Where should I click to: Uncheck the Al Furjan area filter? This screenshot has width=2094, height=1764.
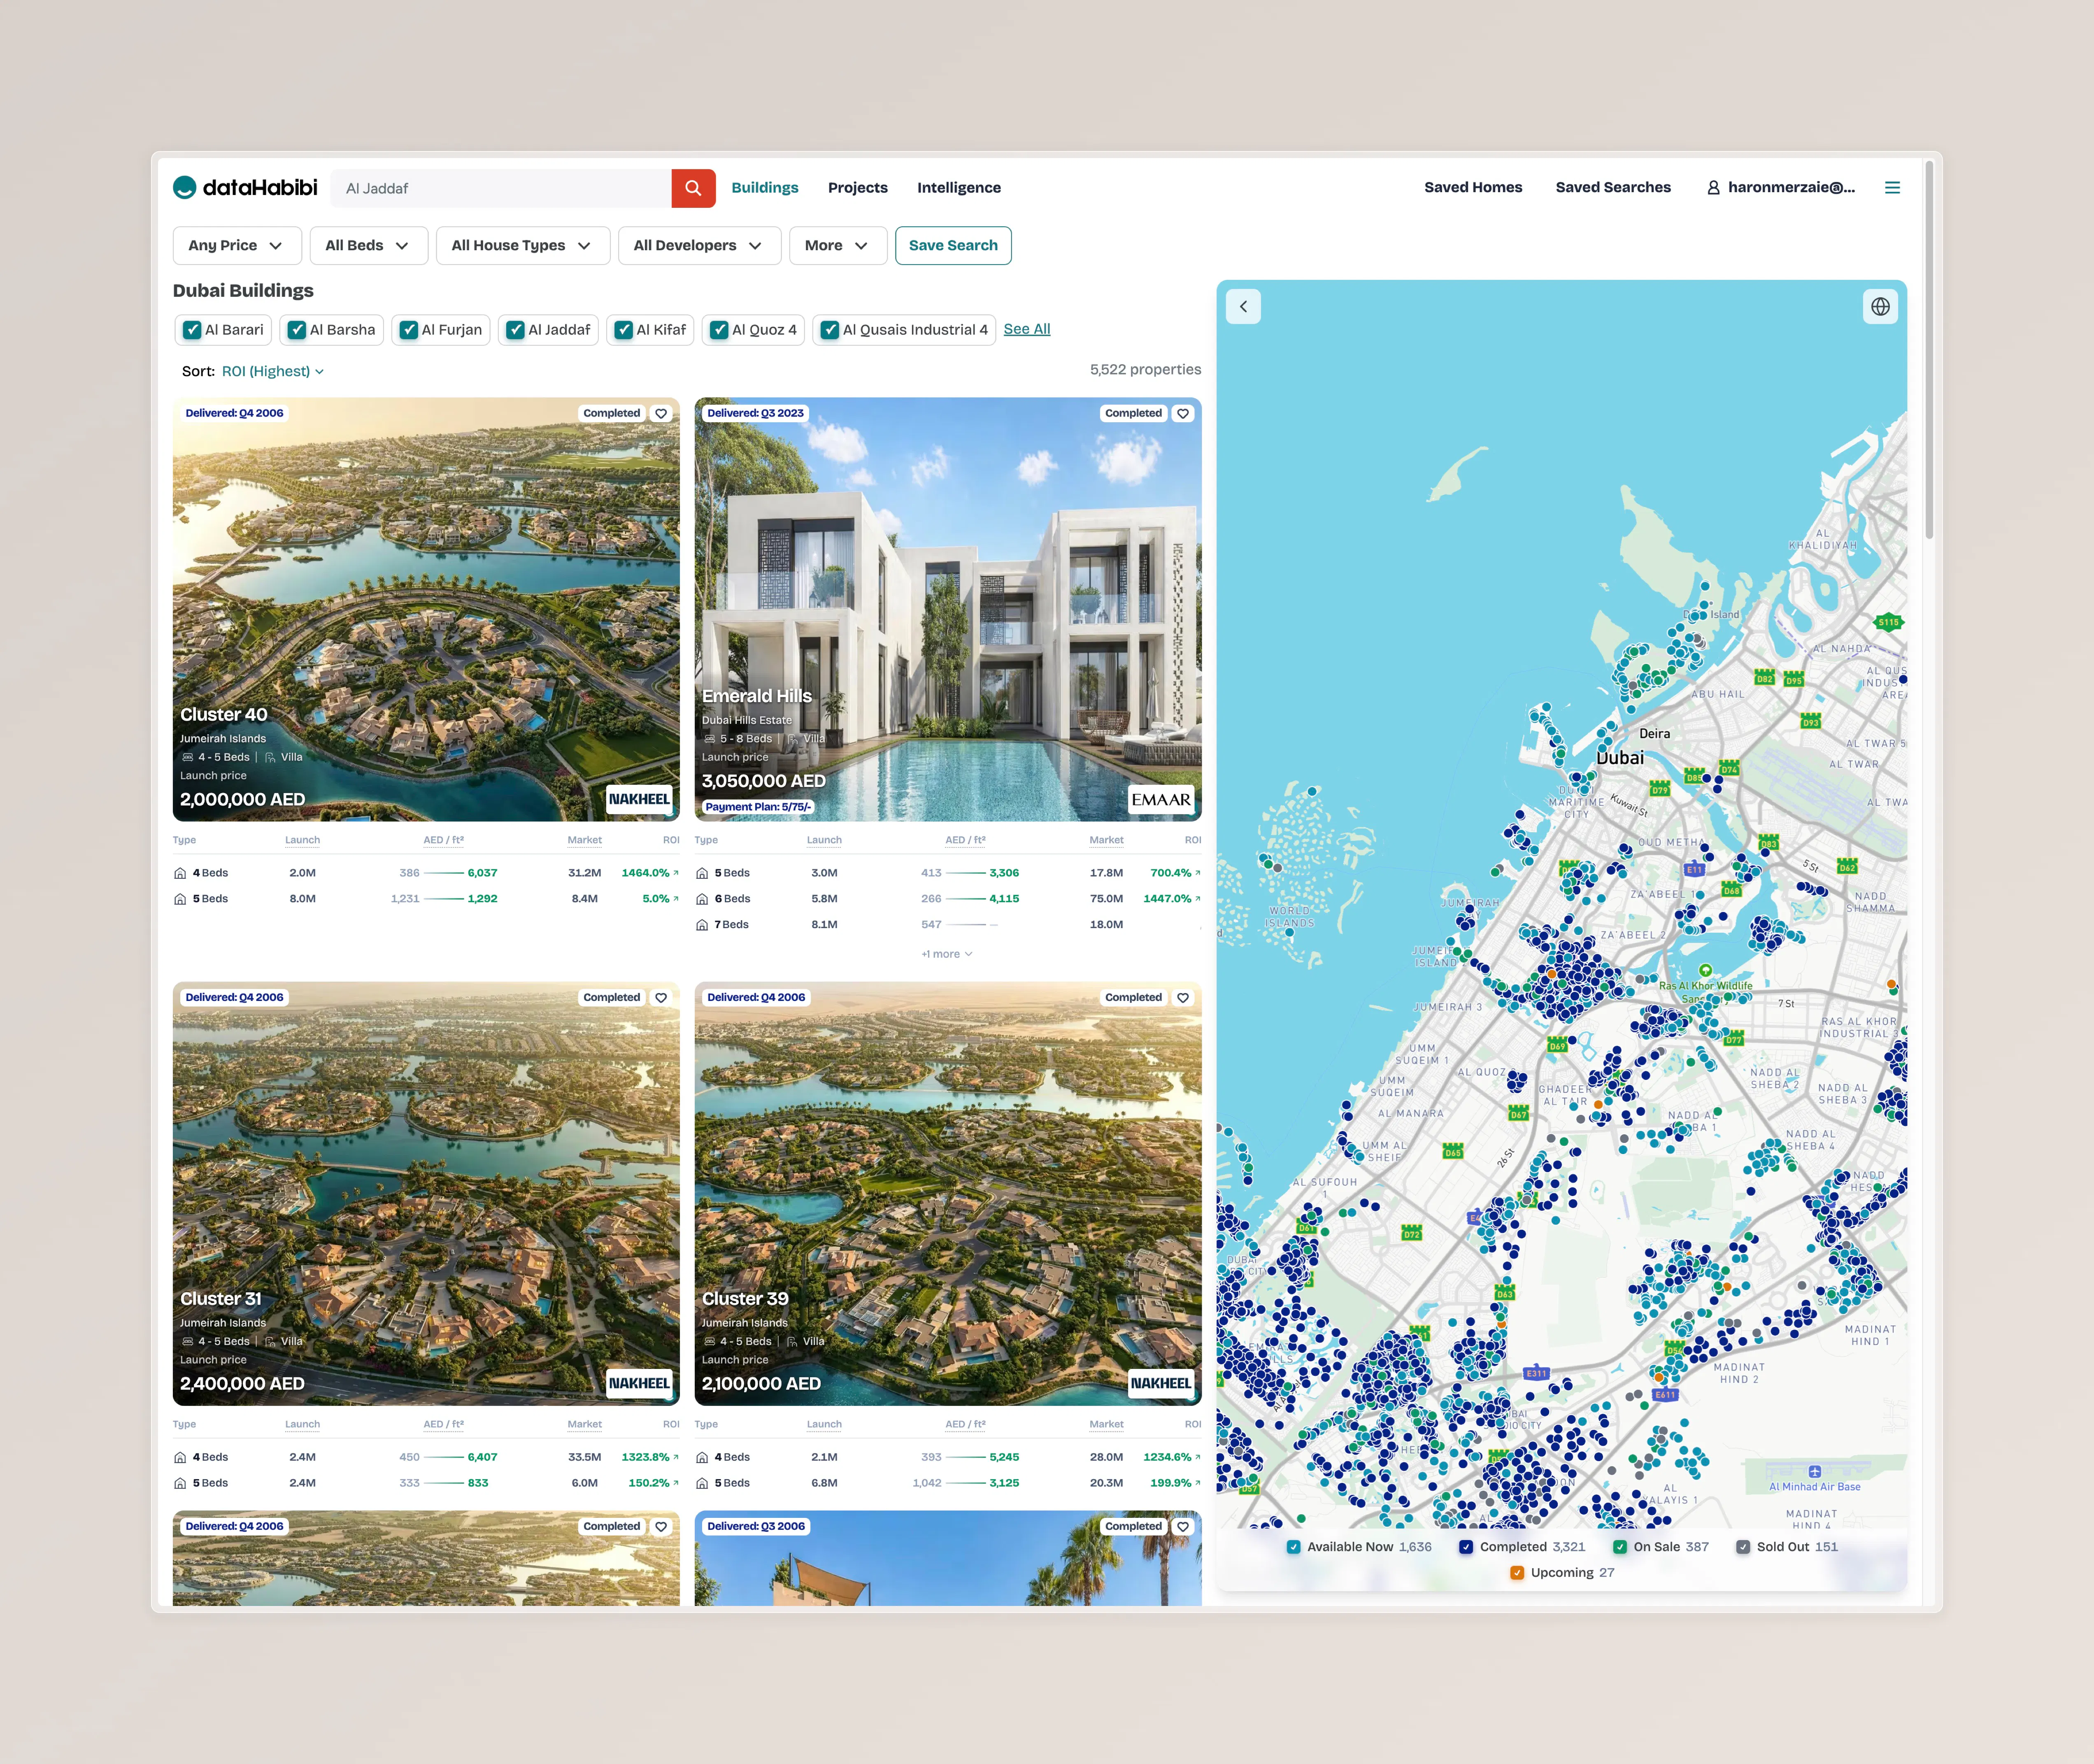tap(409, 330)
